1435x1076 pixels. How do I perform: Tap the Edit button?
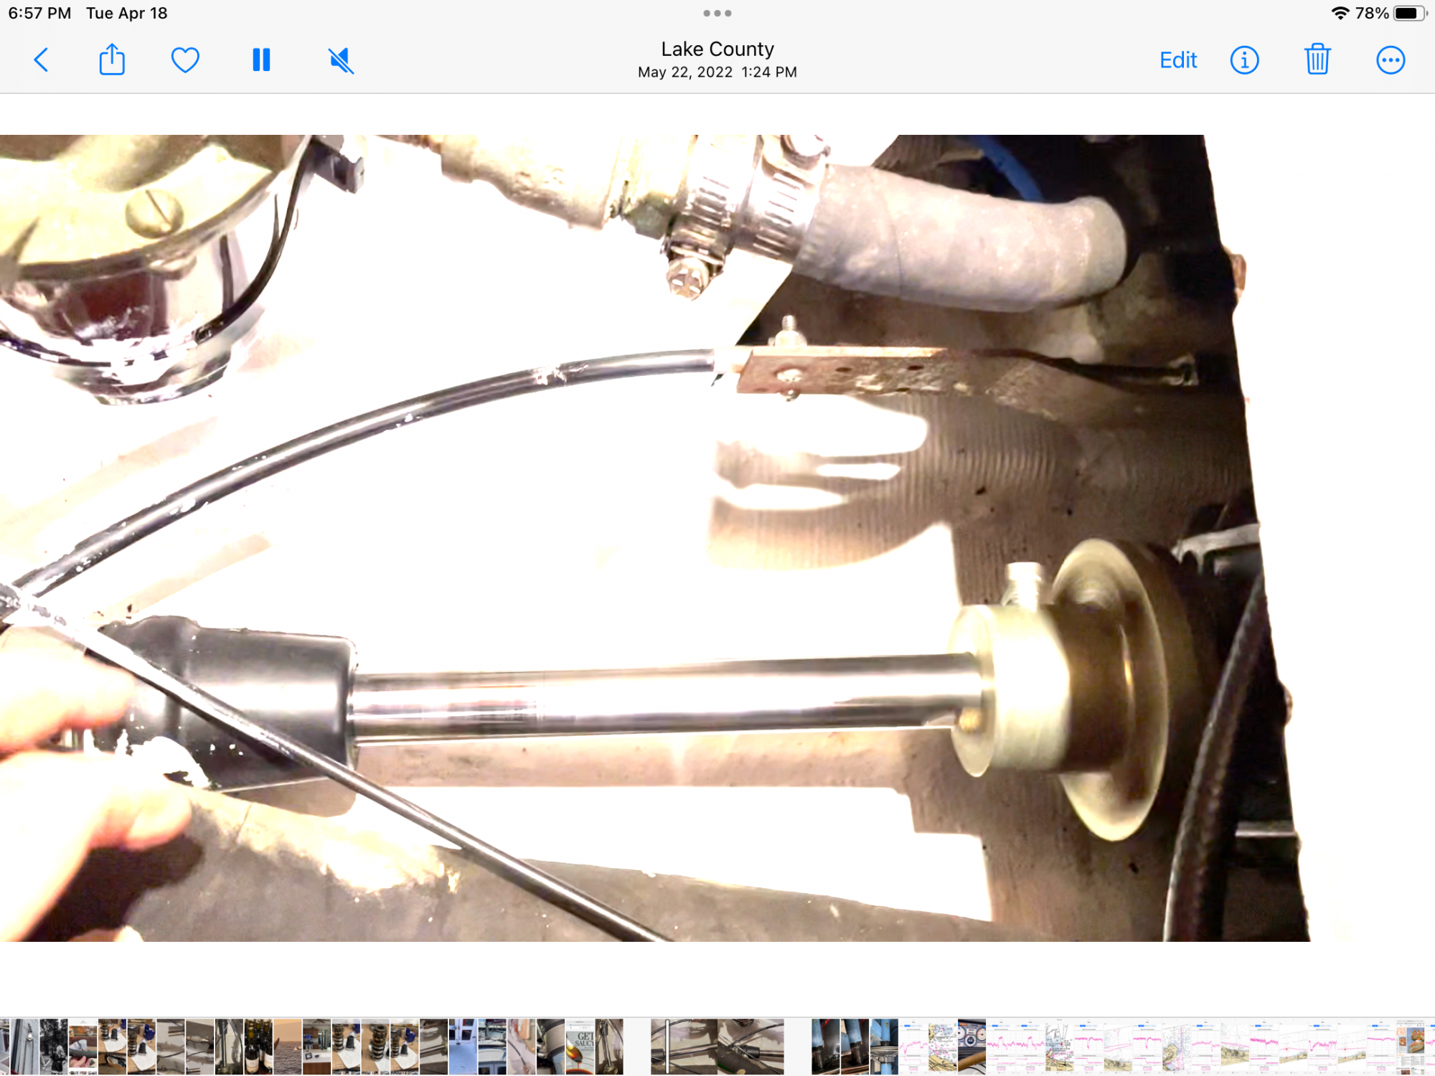(1178, 60)
